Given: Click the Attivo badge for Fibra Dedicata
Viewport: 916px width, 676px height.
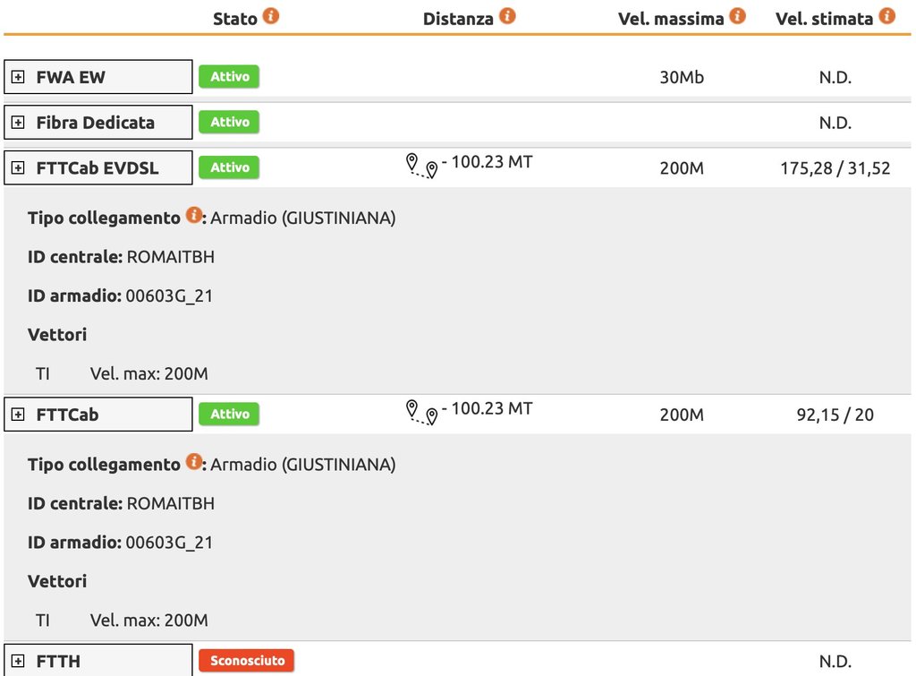Looking at the screenshot, I should coord(229,122).
